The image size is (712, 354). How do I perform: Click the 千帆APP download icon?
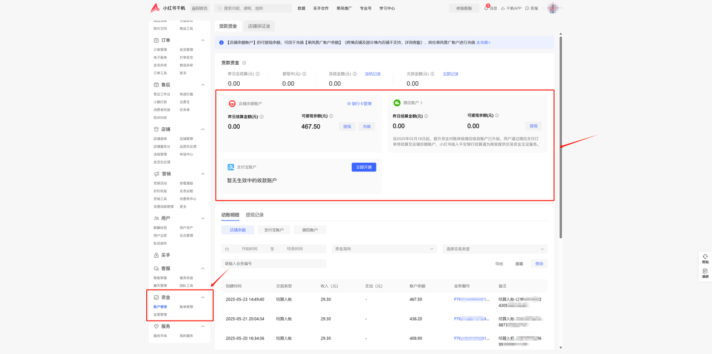(x=503, y=8)
